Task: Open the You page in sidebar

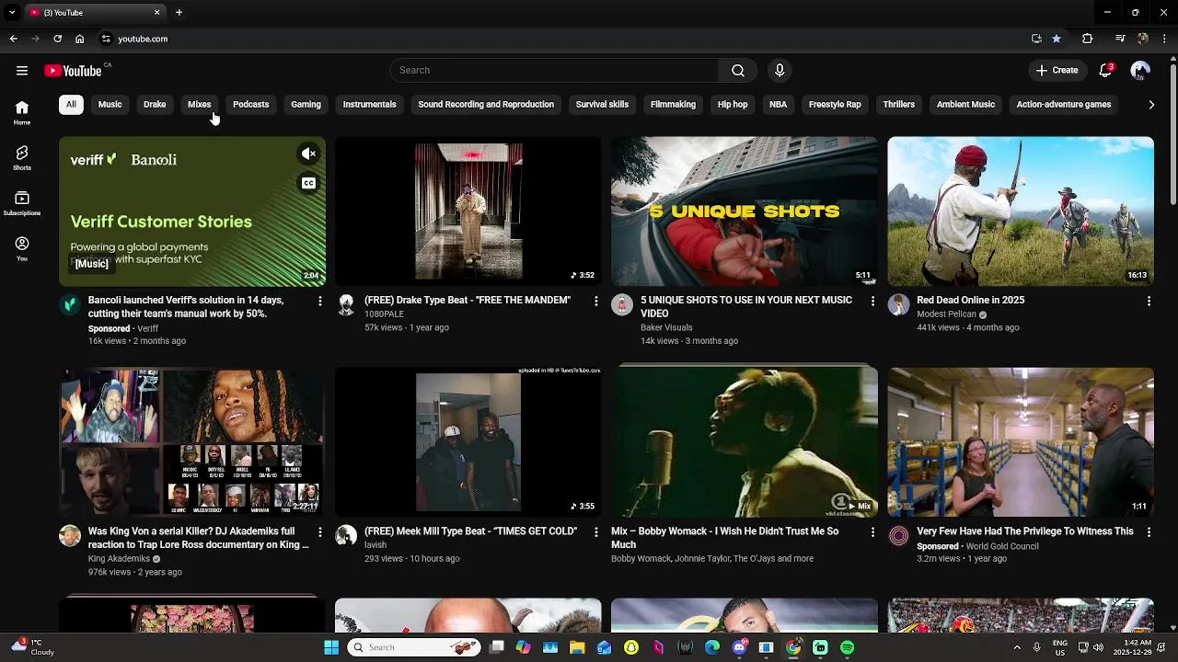Action: point(22,248)
